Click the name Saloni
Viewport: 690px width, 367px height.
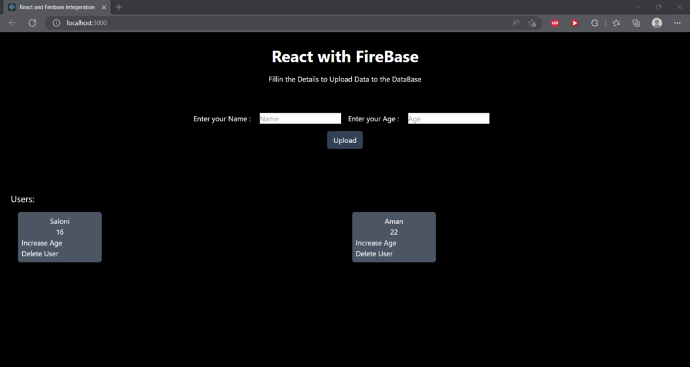[59, 221]
